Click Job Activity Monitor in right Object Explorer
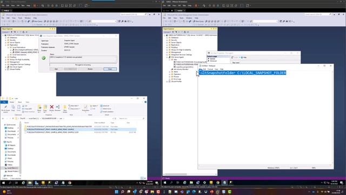 (181, 69)
